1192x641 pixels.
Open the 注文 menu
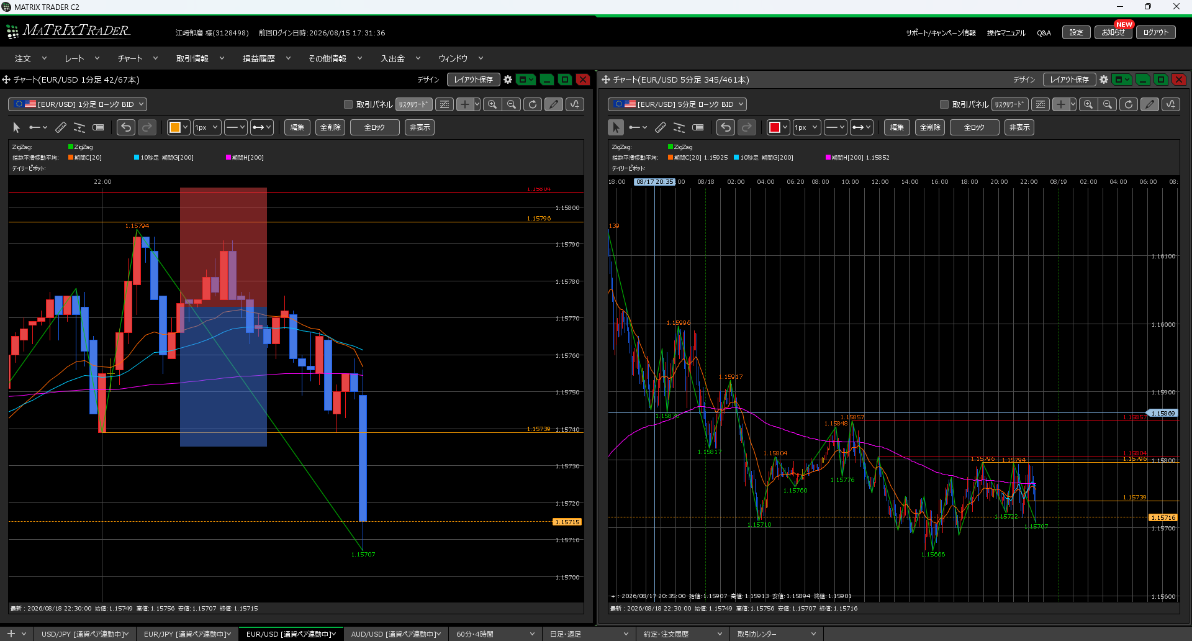click(30, 58)
